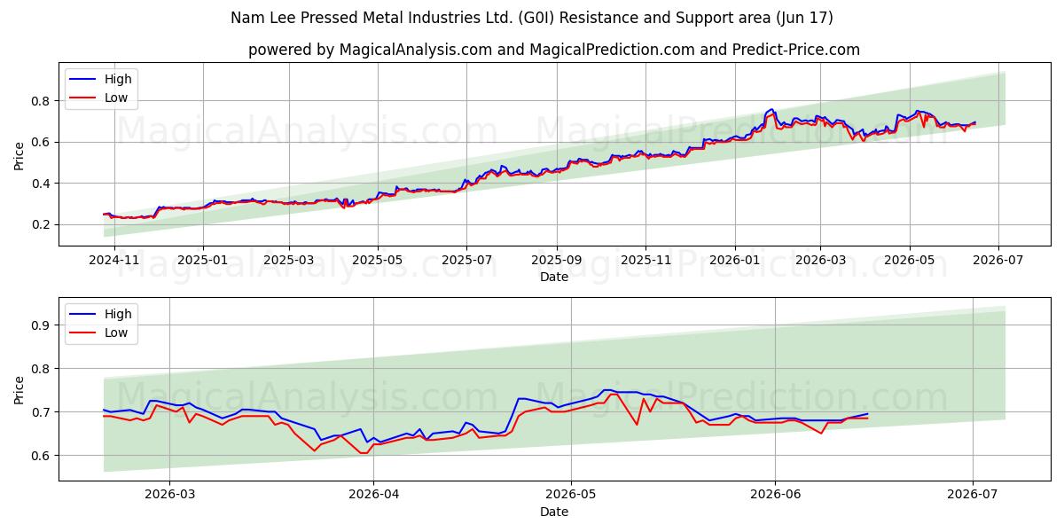1064x532 pixels.
Task: Click the '2024-11' x-axis label
Action: pos(115,262)
